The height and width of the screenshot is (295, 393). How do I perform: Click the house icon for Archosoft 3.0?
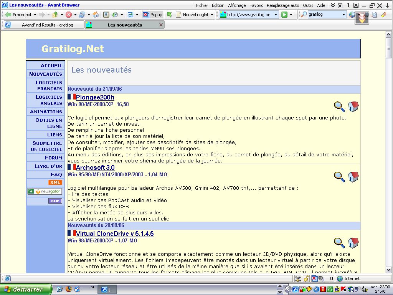coord(353,177)
